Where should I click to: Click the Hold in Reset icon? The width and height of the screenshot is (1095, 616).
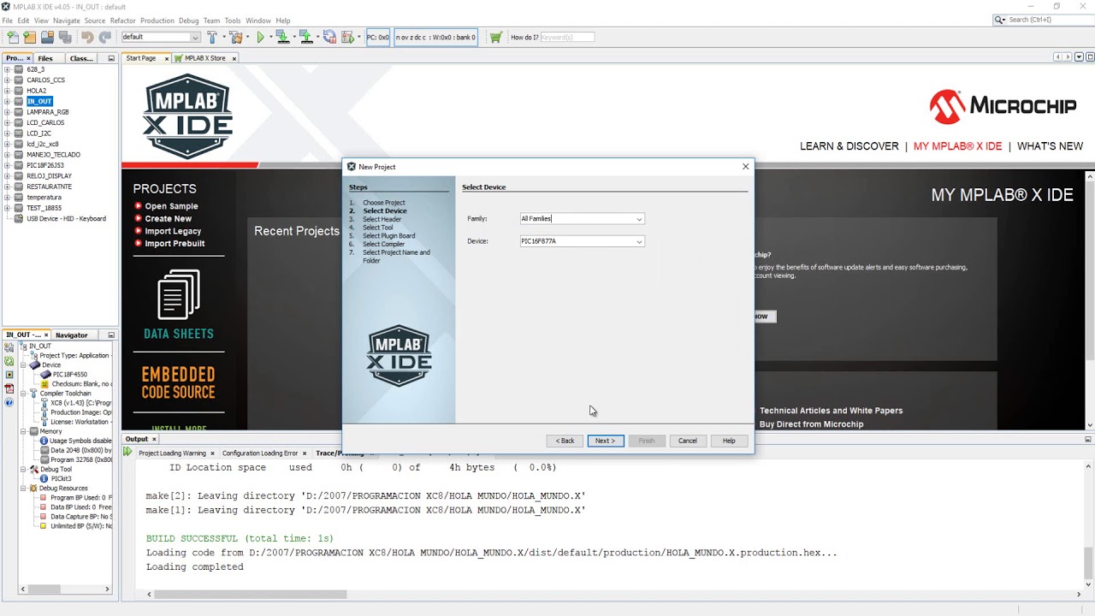(329, 37)
